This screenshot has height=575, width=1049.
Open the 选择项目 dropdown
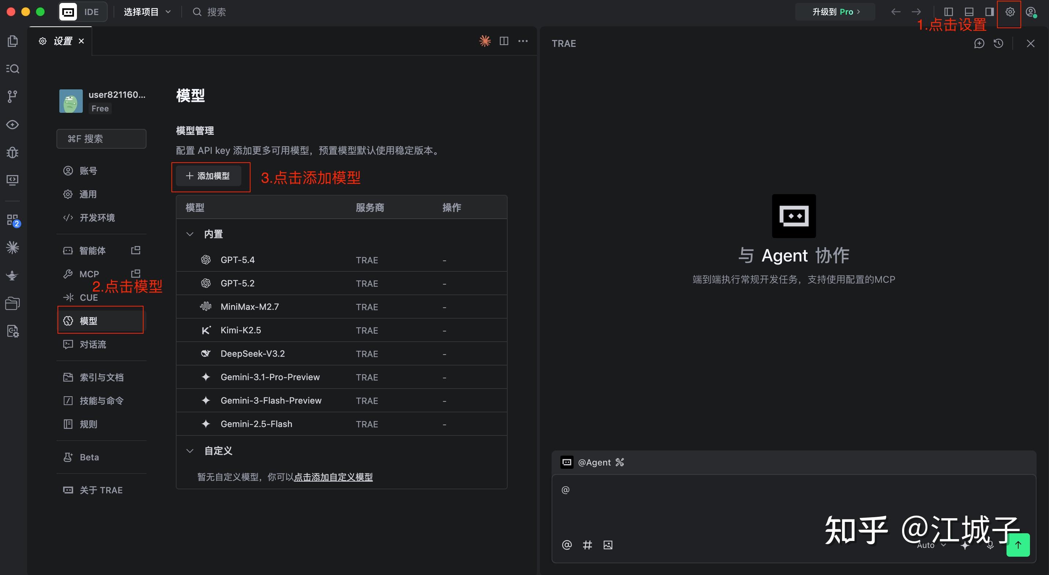(x=147, y=12)
